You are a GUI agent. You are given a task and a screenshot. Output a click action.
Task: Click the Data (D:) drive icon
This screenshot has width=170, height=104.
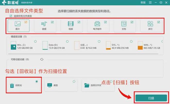(x=45, y=45)
